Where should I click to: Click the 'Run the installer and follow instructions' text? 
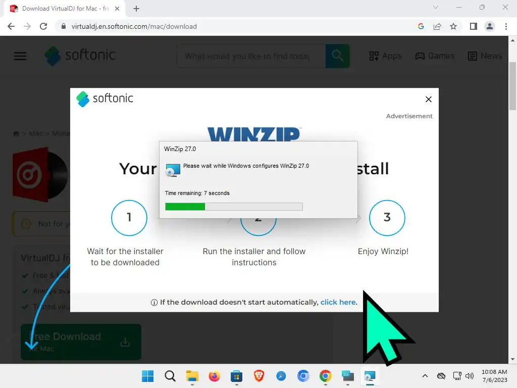coord(254,257)
